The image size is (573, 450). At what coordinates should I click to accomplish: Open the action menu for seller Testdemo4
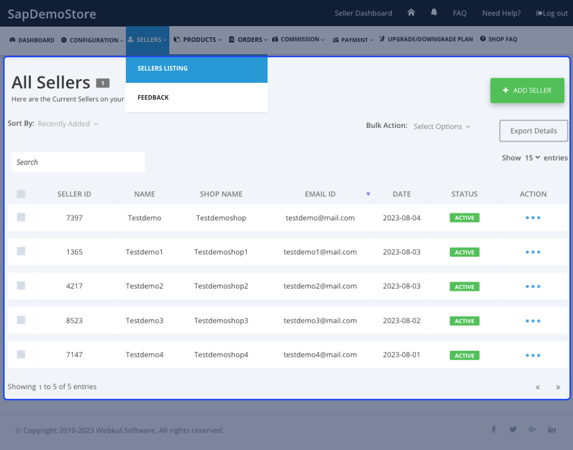click(533, 355)
